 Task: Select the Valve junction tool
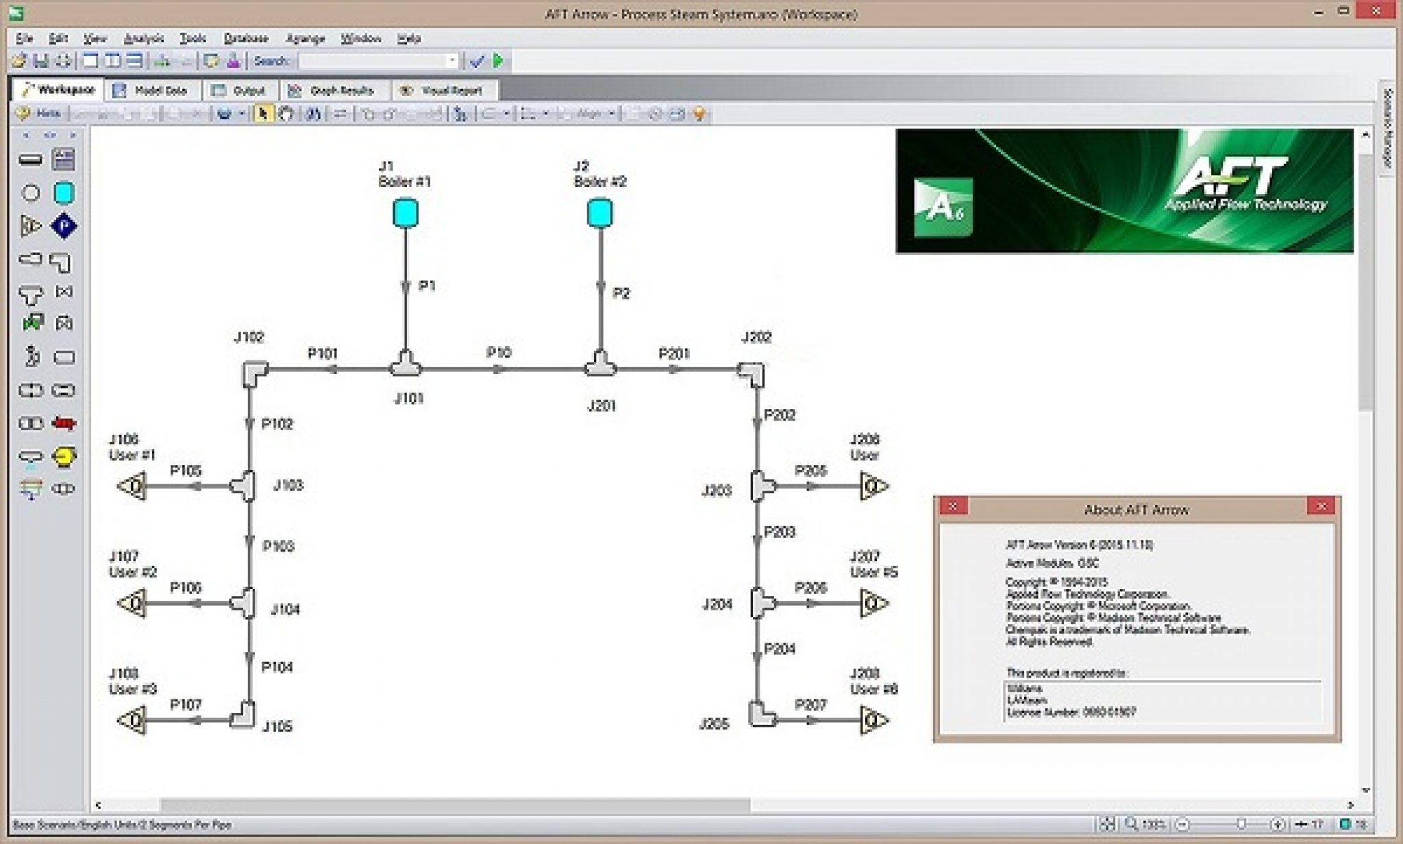pos(63,293)
